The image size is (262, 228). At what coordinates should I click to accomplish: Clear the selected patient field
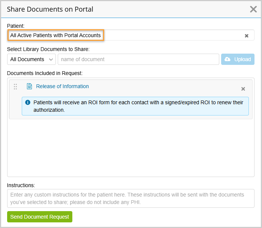coord(247,36)
